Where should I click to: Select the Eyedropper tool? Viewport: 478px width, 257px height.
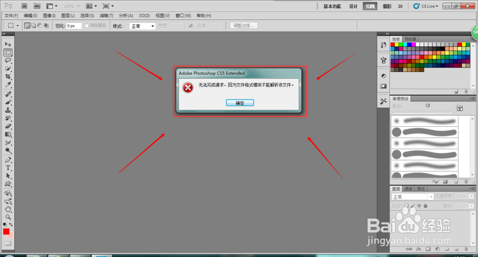click(8, 84)
